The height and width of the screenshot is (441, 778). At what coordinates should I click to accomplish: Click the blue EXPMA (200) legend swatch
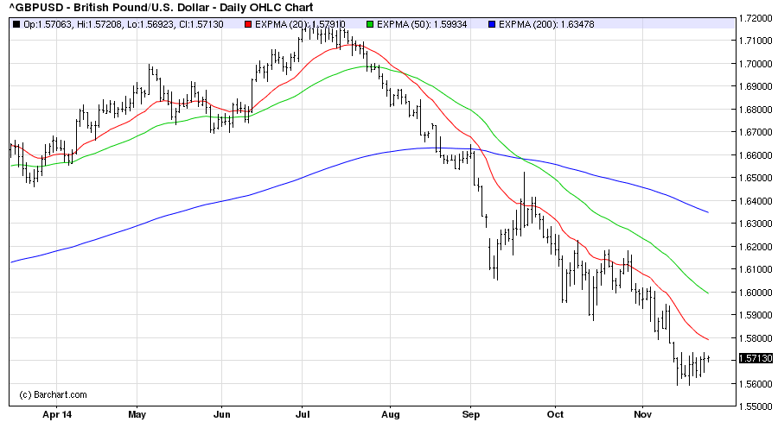[492, 23]
